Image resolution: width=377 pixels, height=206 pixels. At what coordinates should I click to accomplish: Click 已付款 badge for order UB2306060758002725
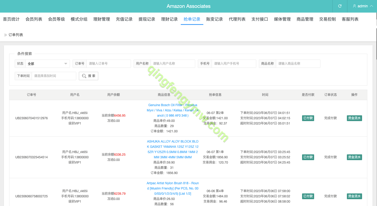(308, 196)
